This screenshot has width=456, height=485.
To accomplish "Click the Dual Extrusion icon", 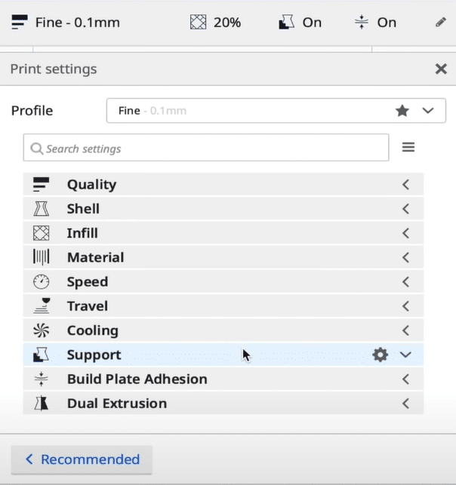I will click(x=41, y=404).
